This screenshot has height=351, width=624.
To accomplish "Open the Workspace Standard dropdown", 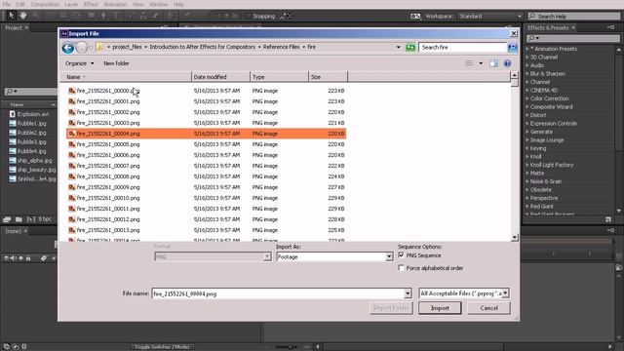I will [x=489, y=16].
